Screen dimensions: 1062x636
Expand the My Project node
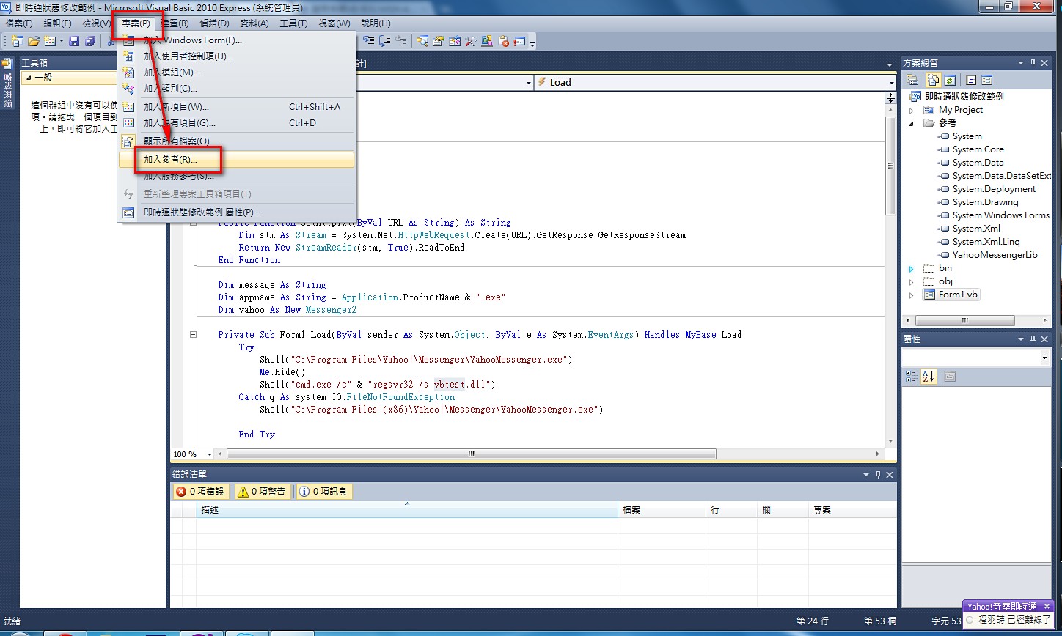pos(912,110)
